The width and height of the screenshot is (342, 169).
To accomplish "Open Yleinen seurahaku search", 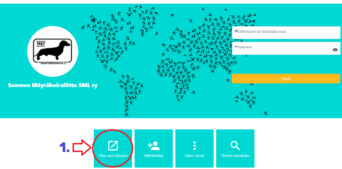I will (235, 155).
